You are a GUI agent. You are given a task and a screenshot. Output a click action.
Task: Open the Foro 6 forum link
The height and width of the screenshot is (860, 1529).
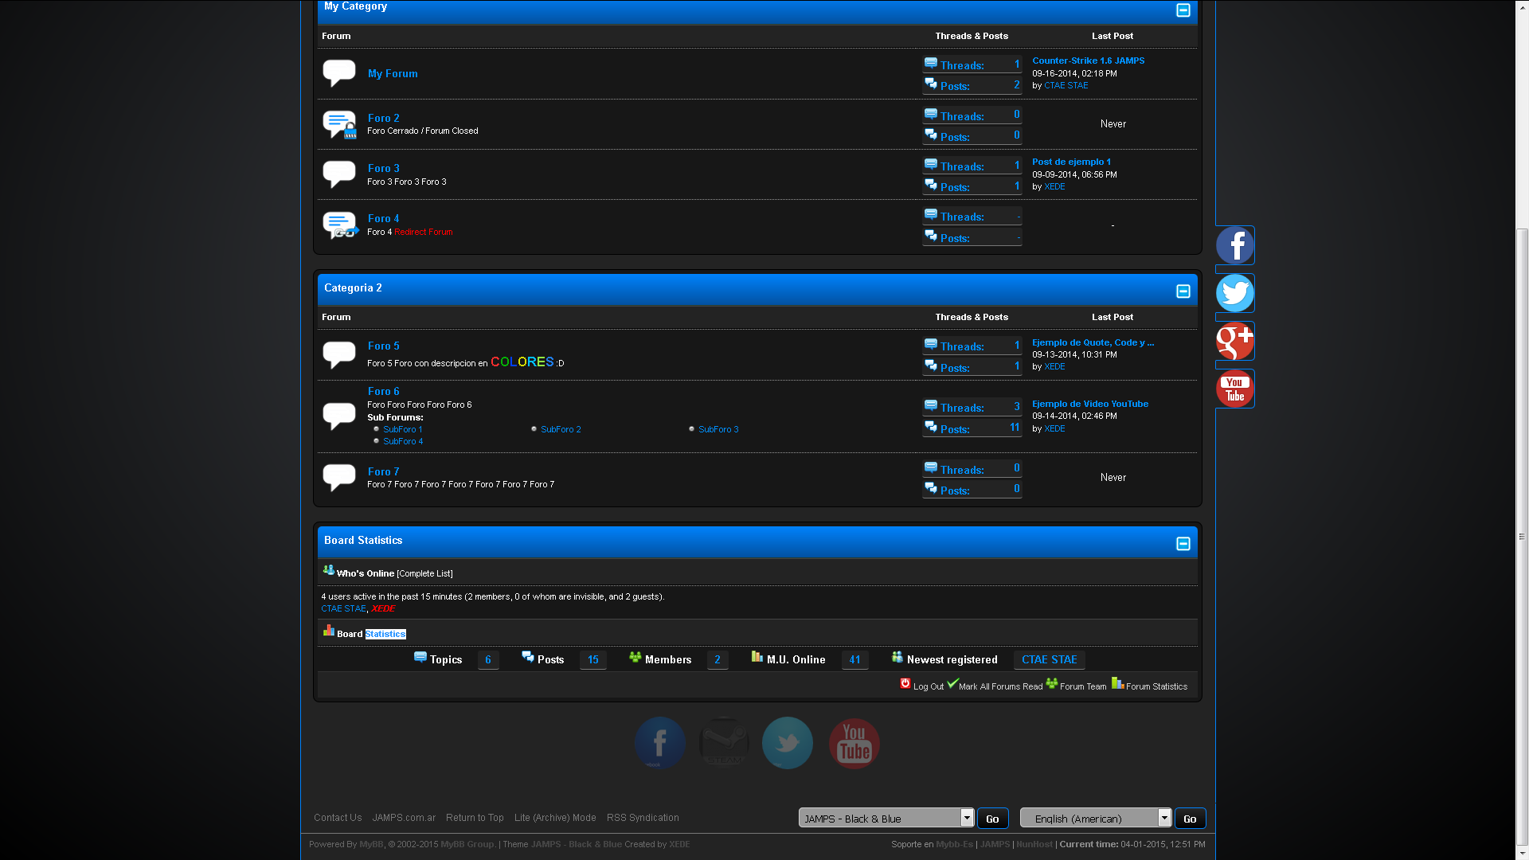click(383, 391)
